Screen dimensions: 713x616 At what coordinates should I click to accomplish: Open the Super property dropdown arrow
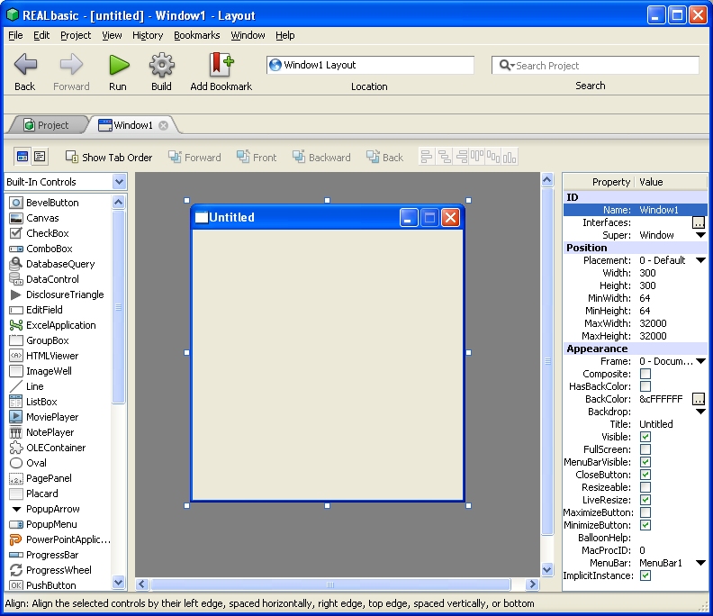[x=700, y=235]
